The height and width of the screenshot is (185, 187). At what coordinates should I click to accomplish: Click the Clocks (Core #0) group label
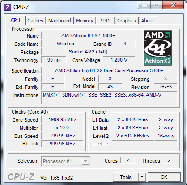(30, 112)
